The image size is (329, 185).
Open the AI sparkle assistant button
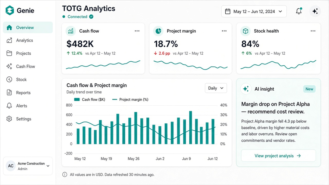pos(315,11)
